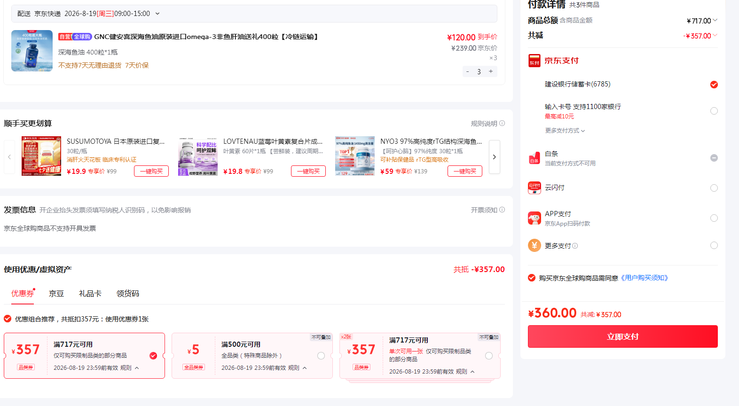
Task: Show previous recommended products with left arrow
Action: pos(9,157)
